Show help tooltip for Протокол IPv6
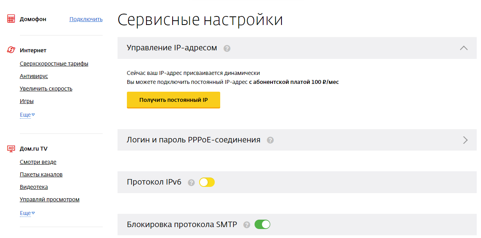 (x=191, y=183)
